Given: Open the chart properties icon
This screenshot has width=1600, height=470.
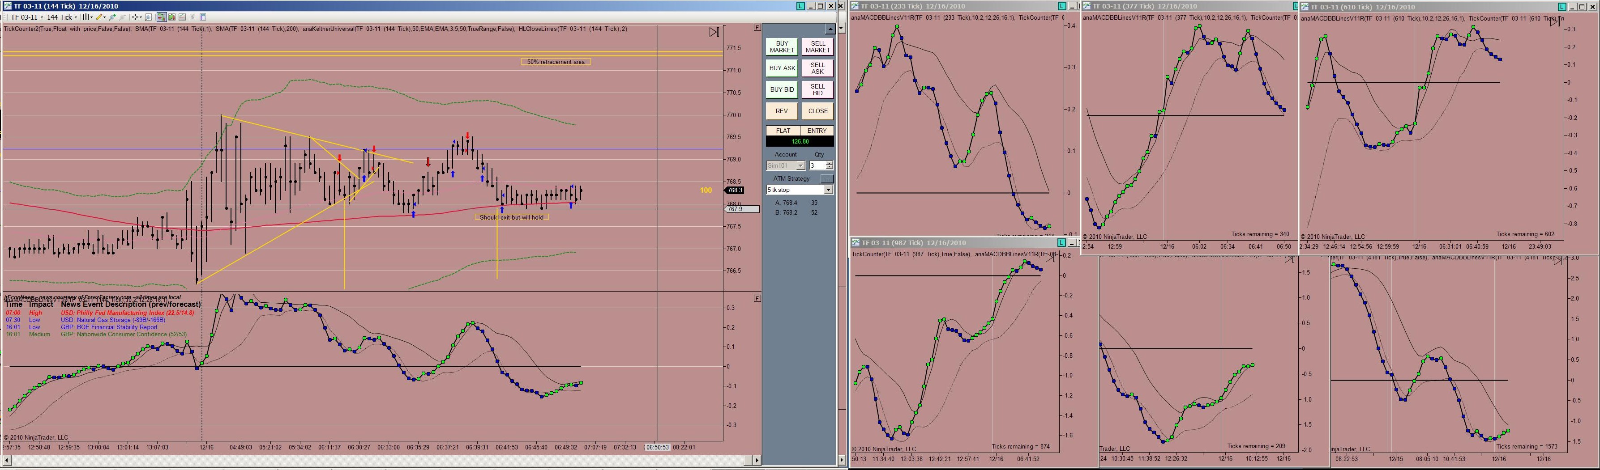Looking at the screenshot, I should [x=203, y=17].
